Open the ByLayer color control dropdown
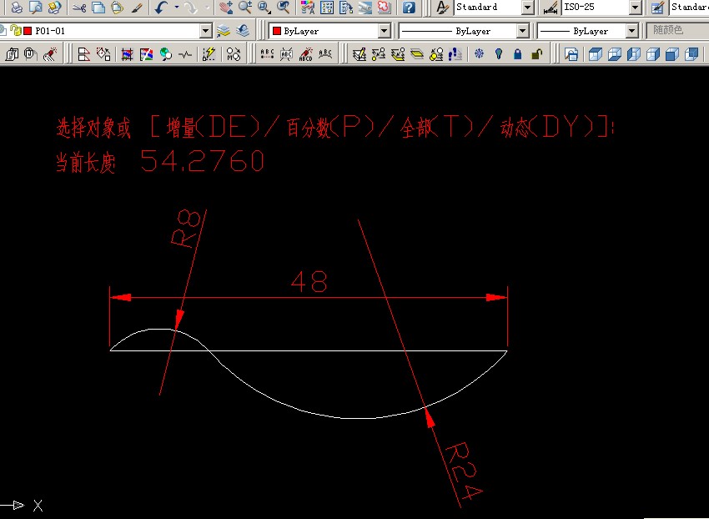 [x=329, y=31]
